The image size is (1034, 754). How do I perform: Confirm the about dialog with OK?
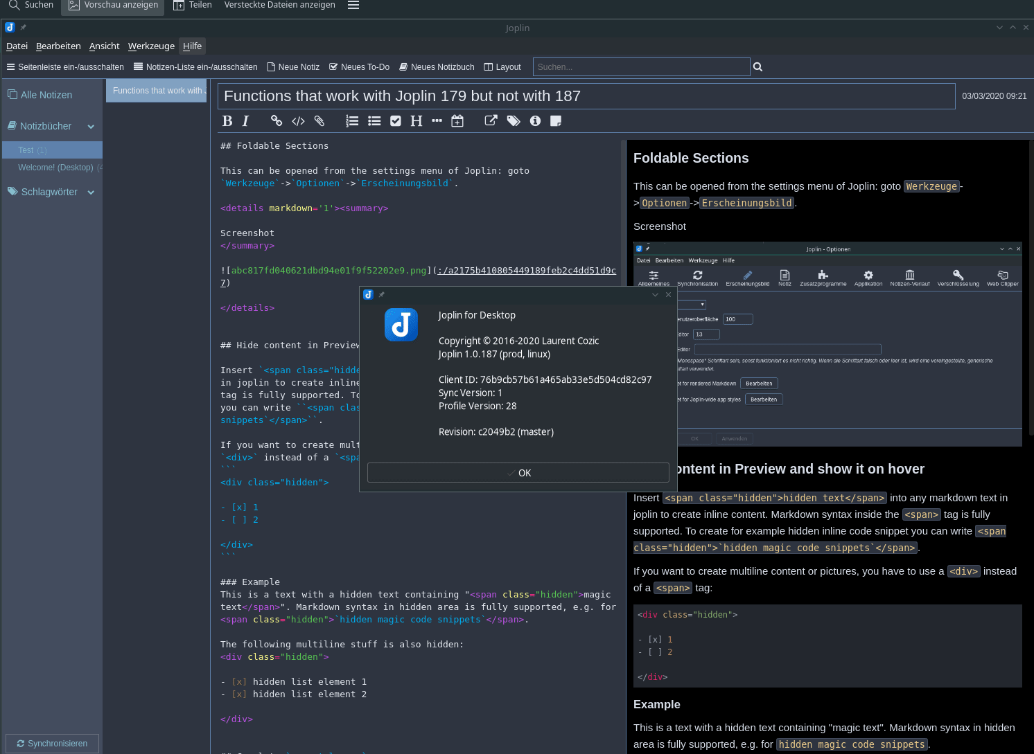click(x=518, y=472)
